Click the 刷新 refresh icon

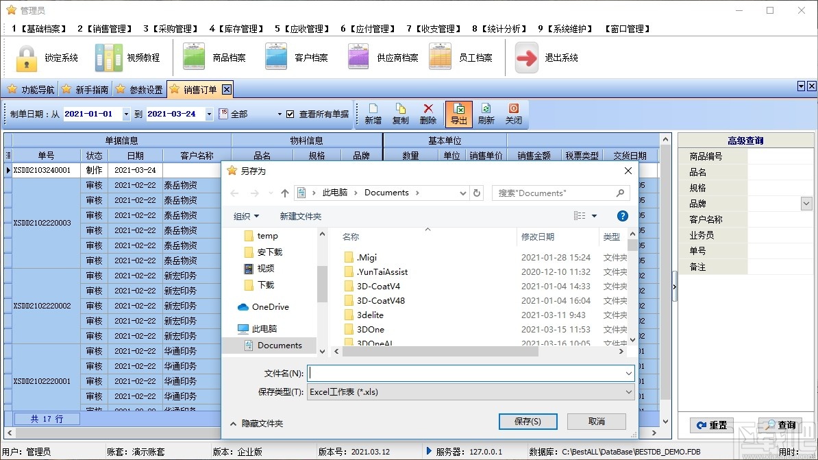coord(486,113)
